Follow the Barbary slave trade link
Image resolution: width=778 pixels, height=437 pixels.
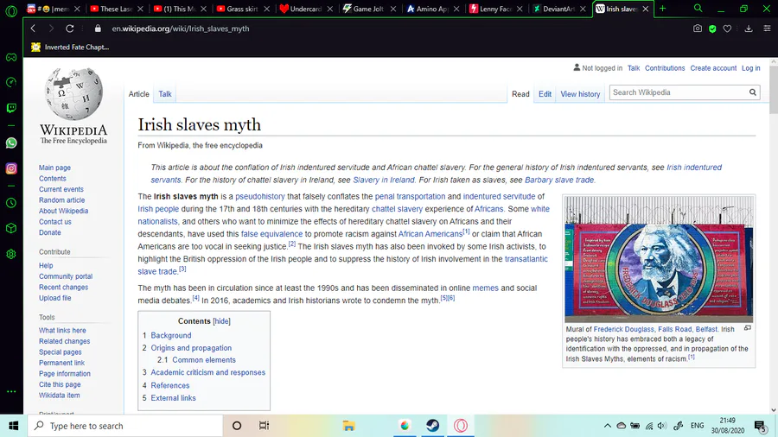pos(559,180)
